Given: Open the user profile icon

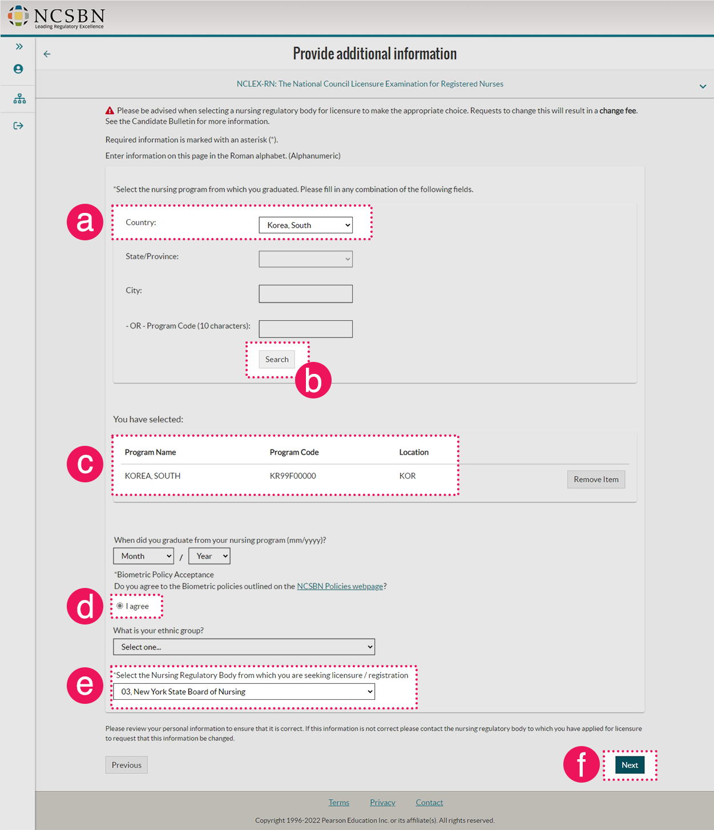Looking at the screenshot, I should [x=18, y=69].
